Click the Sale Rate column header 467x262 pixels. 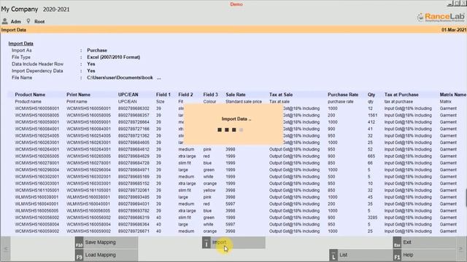236,95
